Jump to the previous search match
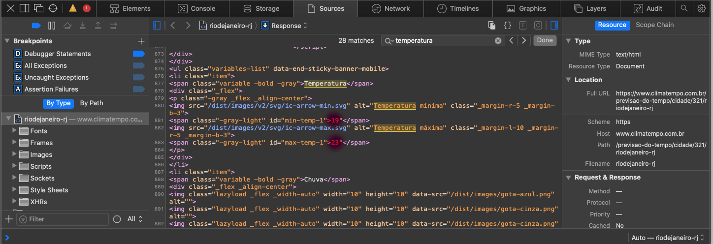Screen dimensions: 713x244 click(x=512, y=40)
